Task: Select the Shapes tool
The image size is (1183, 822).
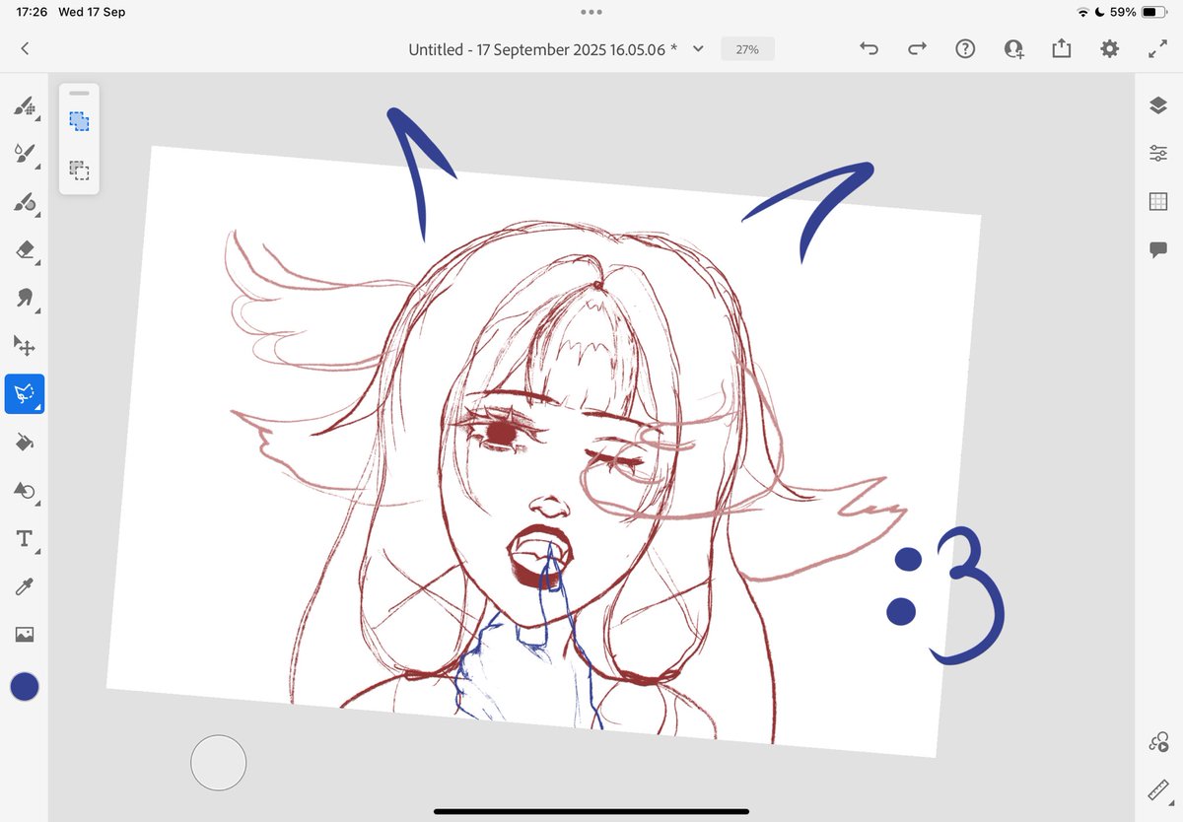Action: pyautogui.click(x=25, y=491)
